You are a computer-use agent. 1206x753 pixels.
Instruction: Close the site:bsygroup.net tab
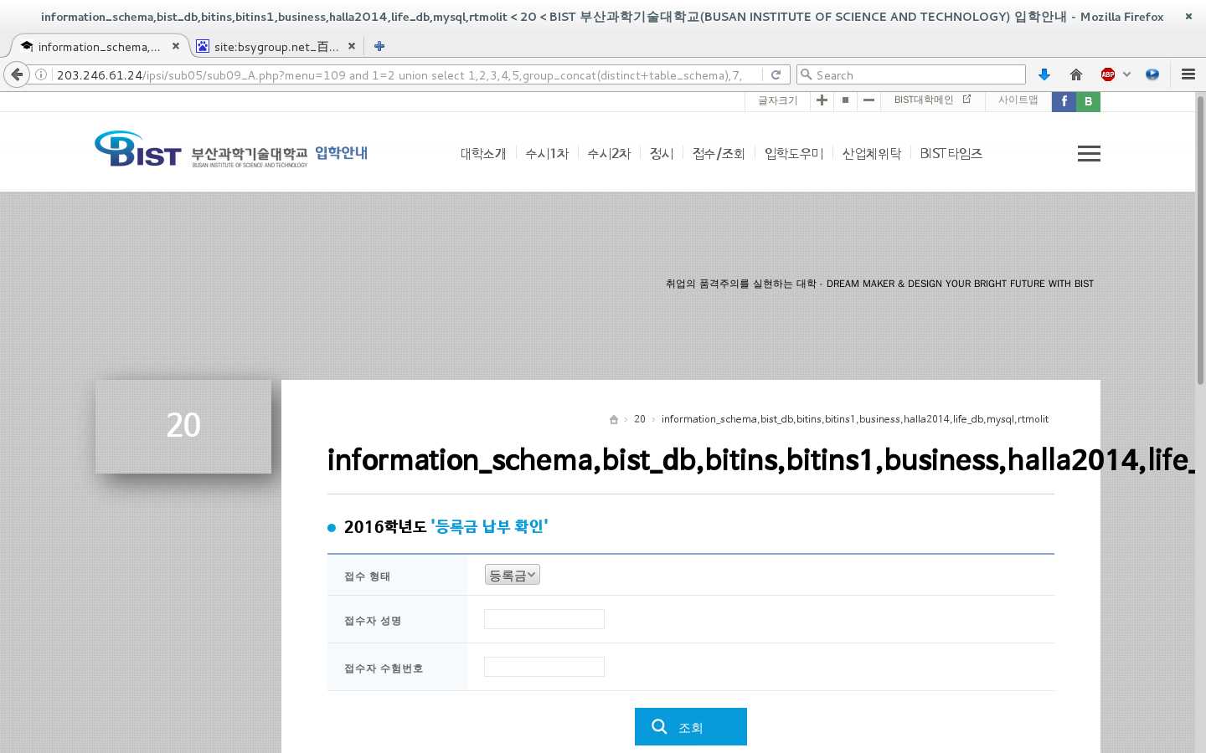[351, 46]
